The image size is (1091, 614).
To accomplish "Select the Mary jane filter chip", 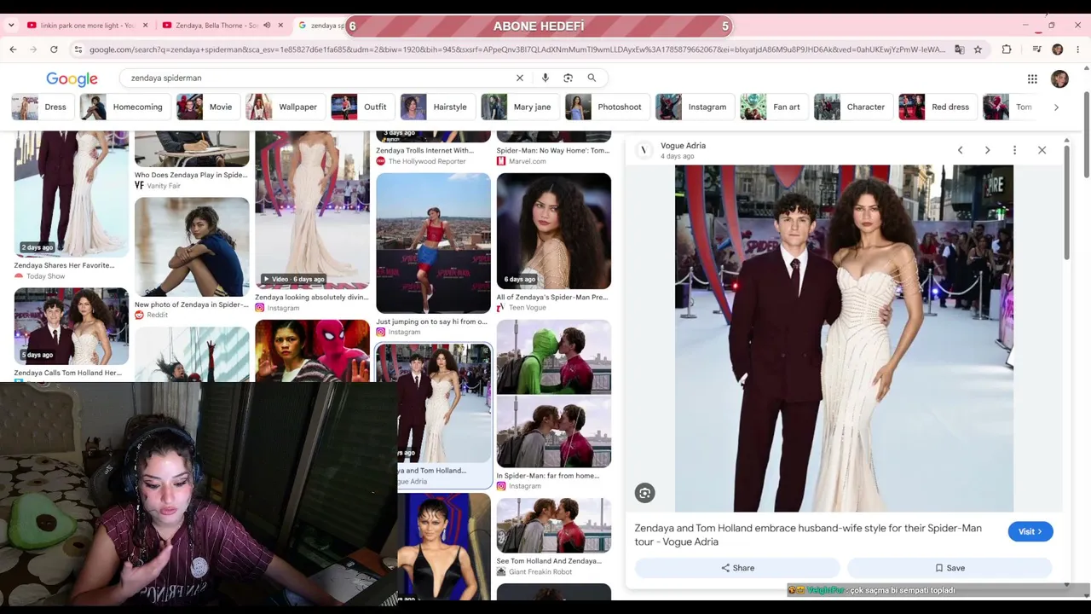I will pyautogui.click(x=519, y=107).
